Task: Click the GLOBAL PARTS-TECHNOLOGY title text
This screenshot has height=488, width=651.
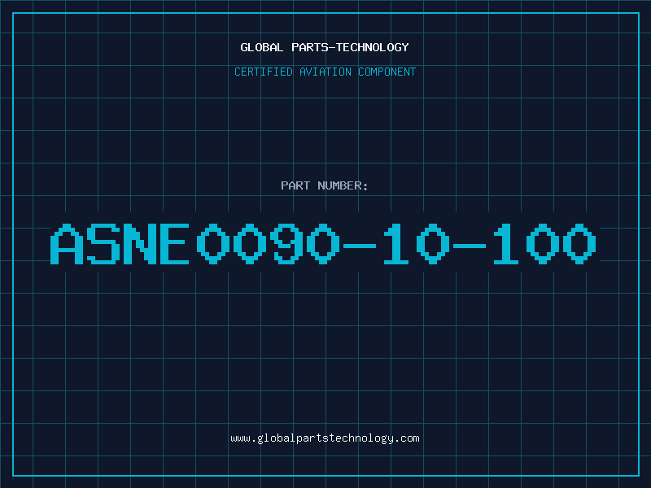Action: (325, 47)
